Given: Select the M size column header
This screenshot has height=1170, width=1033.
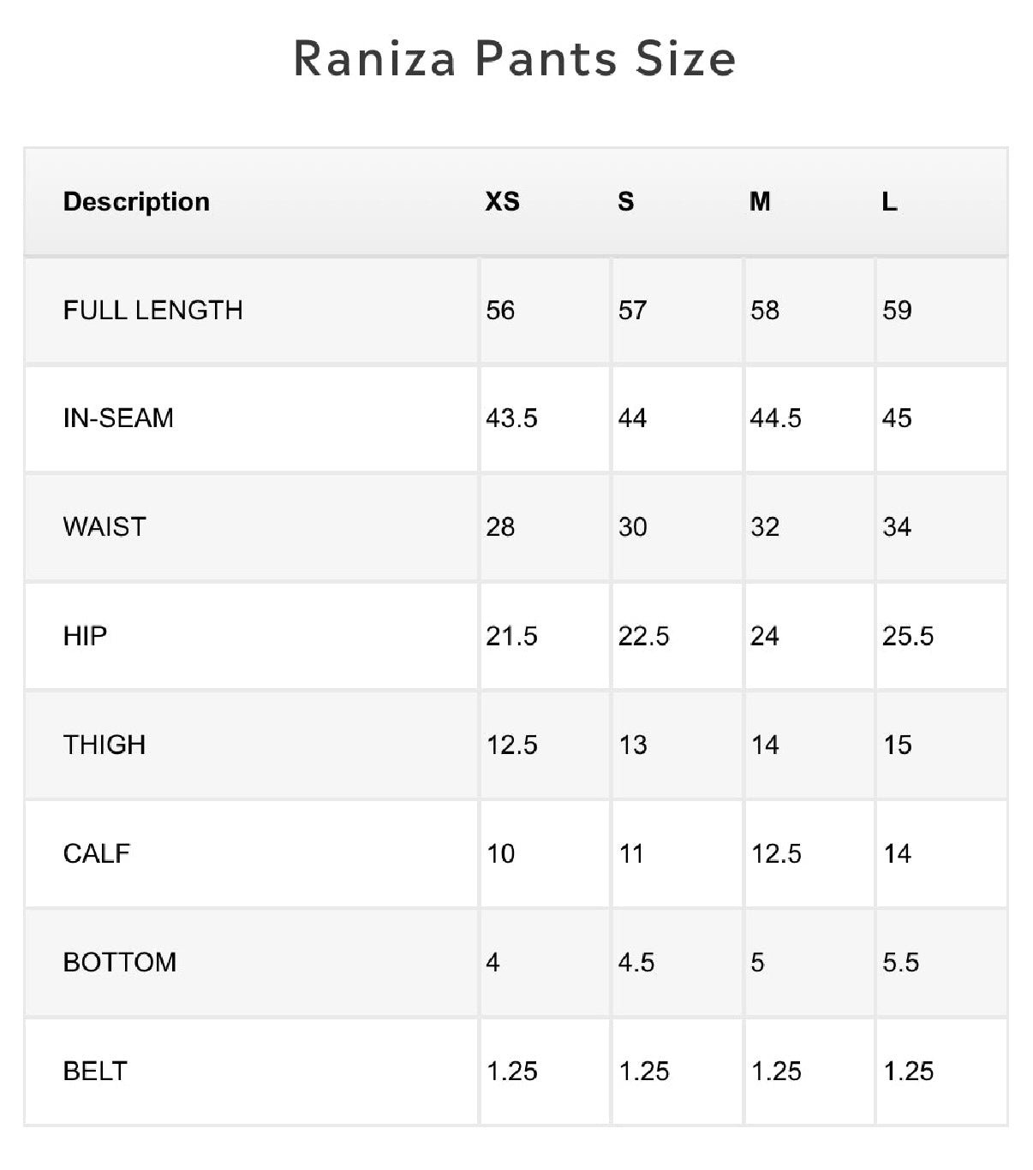Looking at the screenshot, I should (760, 202).
